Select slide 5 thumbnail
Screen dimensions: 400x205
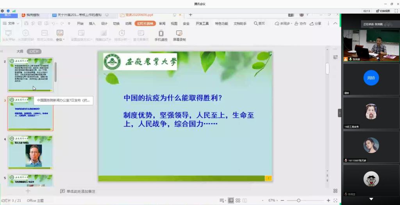coord(30,180)
